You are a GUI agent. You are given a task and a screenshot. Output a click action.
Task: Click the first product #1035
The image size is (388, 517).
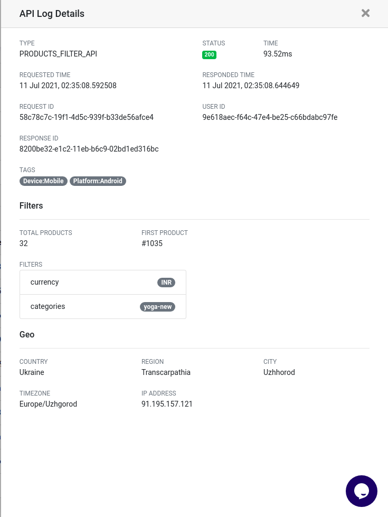[152, 243]
